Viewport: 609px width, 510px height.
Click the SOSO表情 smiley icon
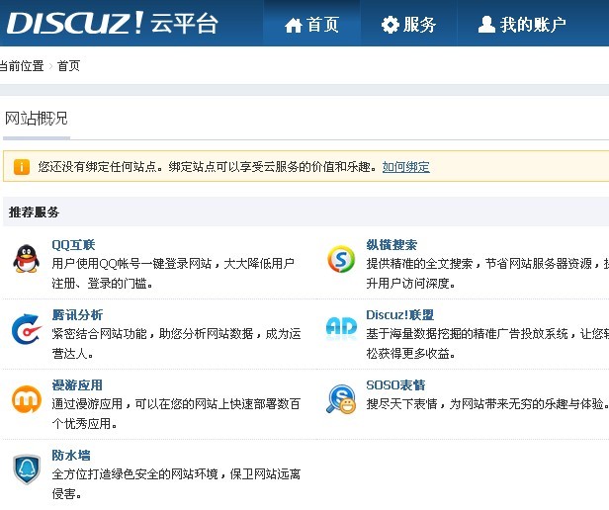pos(341,399)
